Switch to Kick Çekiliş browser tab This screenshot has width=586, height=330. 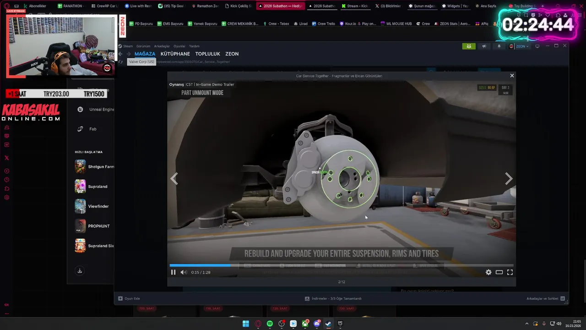point(238,6)
